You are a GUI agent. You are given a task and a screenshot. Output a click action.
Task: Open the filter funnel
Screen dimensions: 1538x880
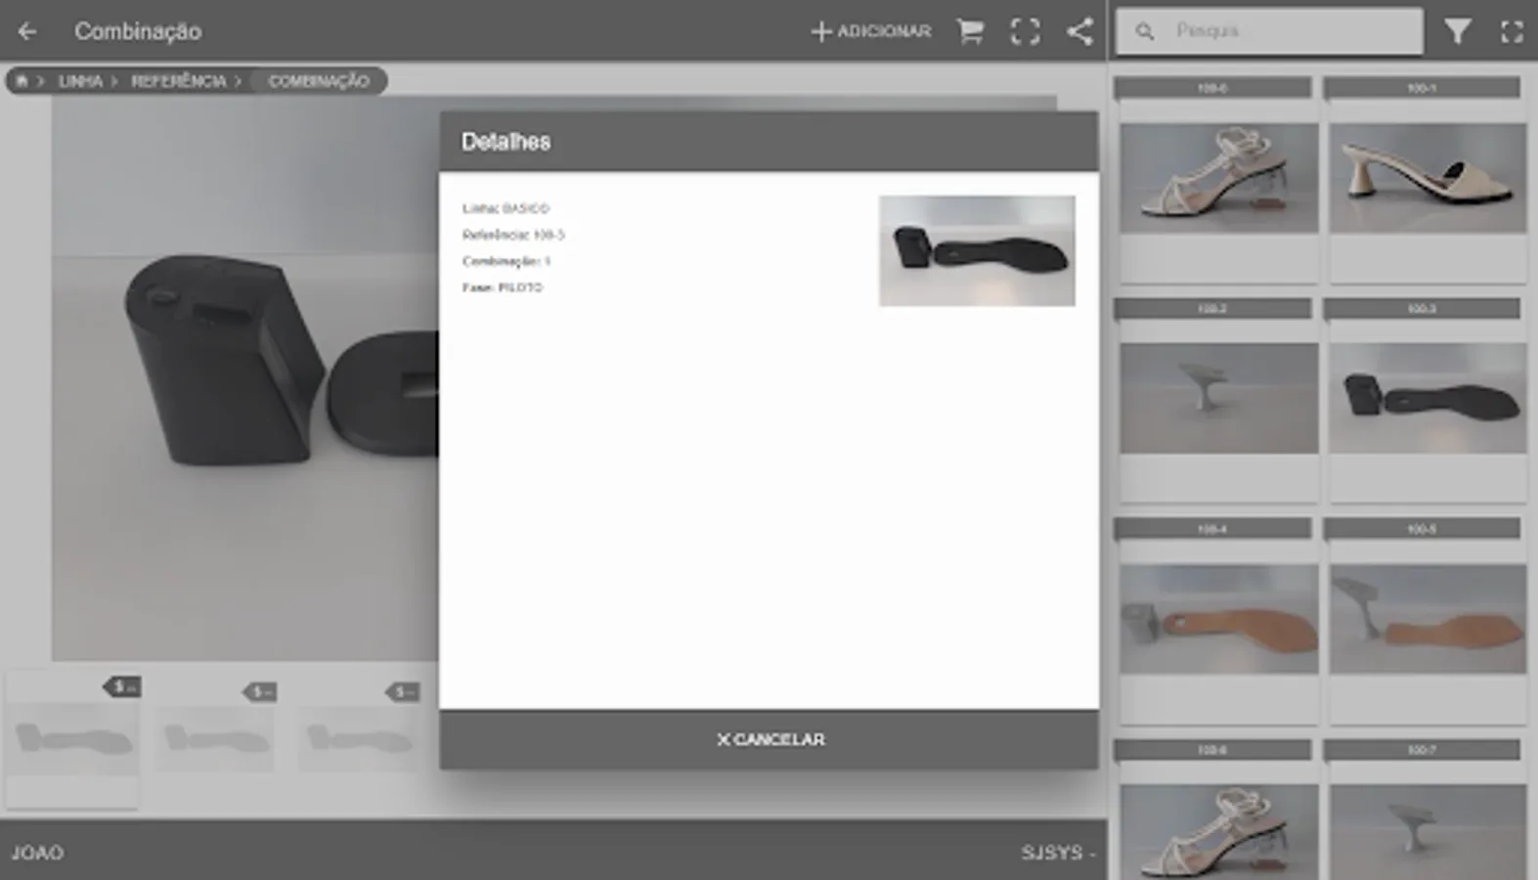[x=1457, y=31]
